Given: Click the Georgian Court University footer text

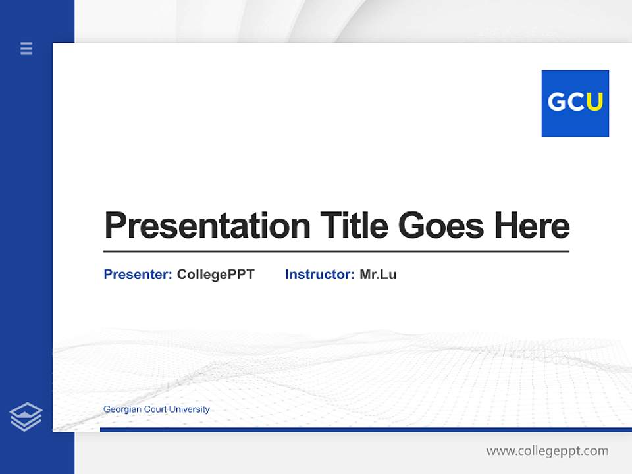Looking at the screenshot, I should coord(156,409).
